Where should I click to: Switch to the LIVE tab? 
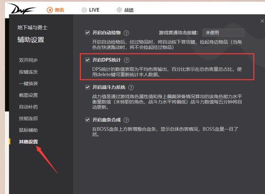[91, 10]
